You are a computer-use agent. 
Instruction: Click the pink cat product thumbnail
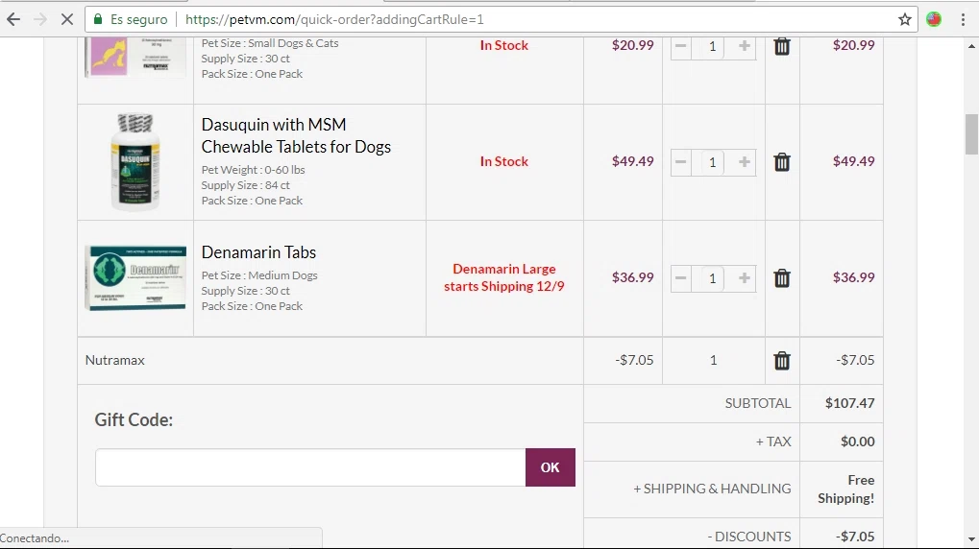click(135, 57)
